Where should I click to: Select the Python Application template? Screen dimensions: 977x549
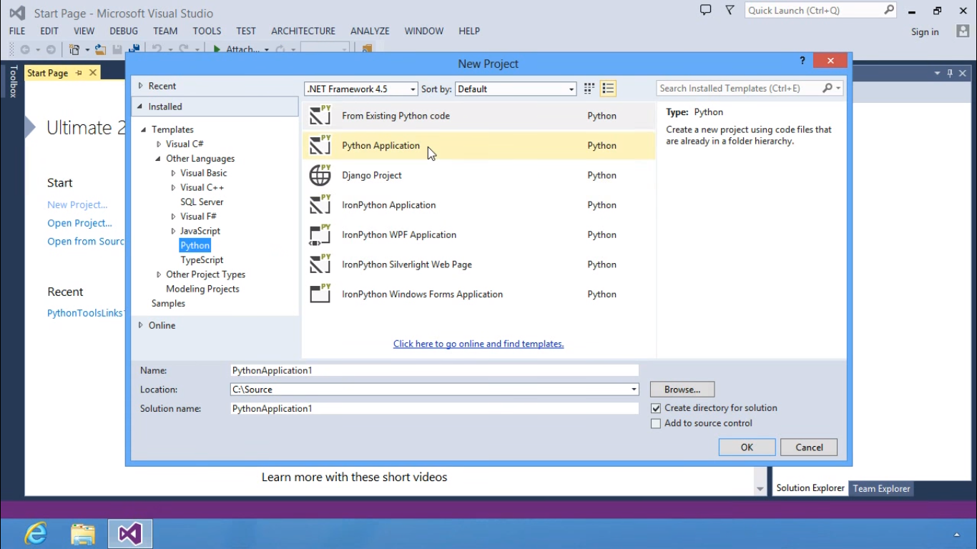[381, 145]
